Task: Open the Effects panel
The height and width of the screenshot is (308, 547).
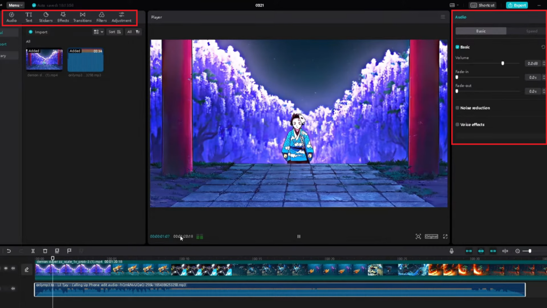Action: click(x=64, y=17)
